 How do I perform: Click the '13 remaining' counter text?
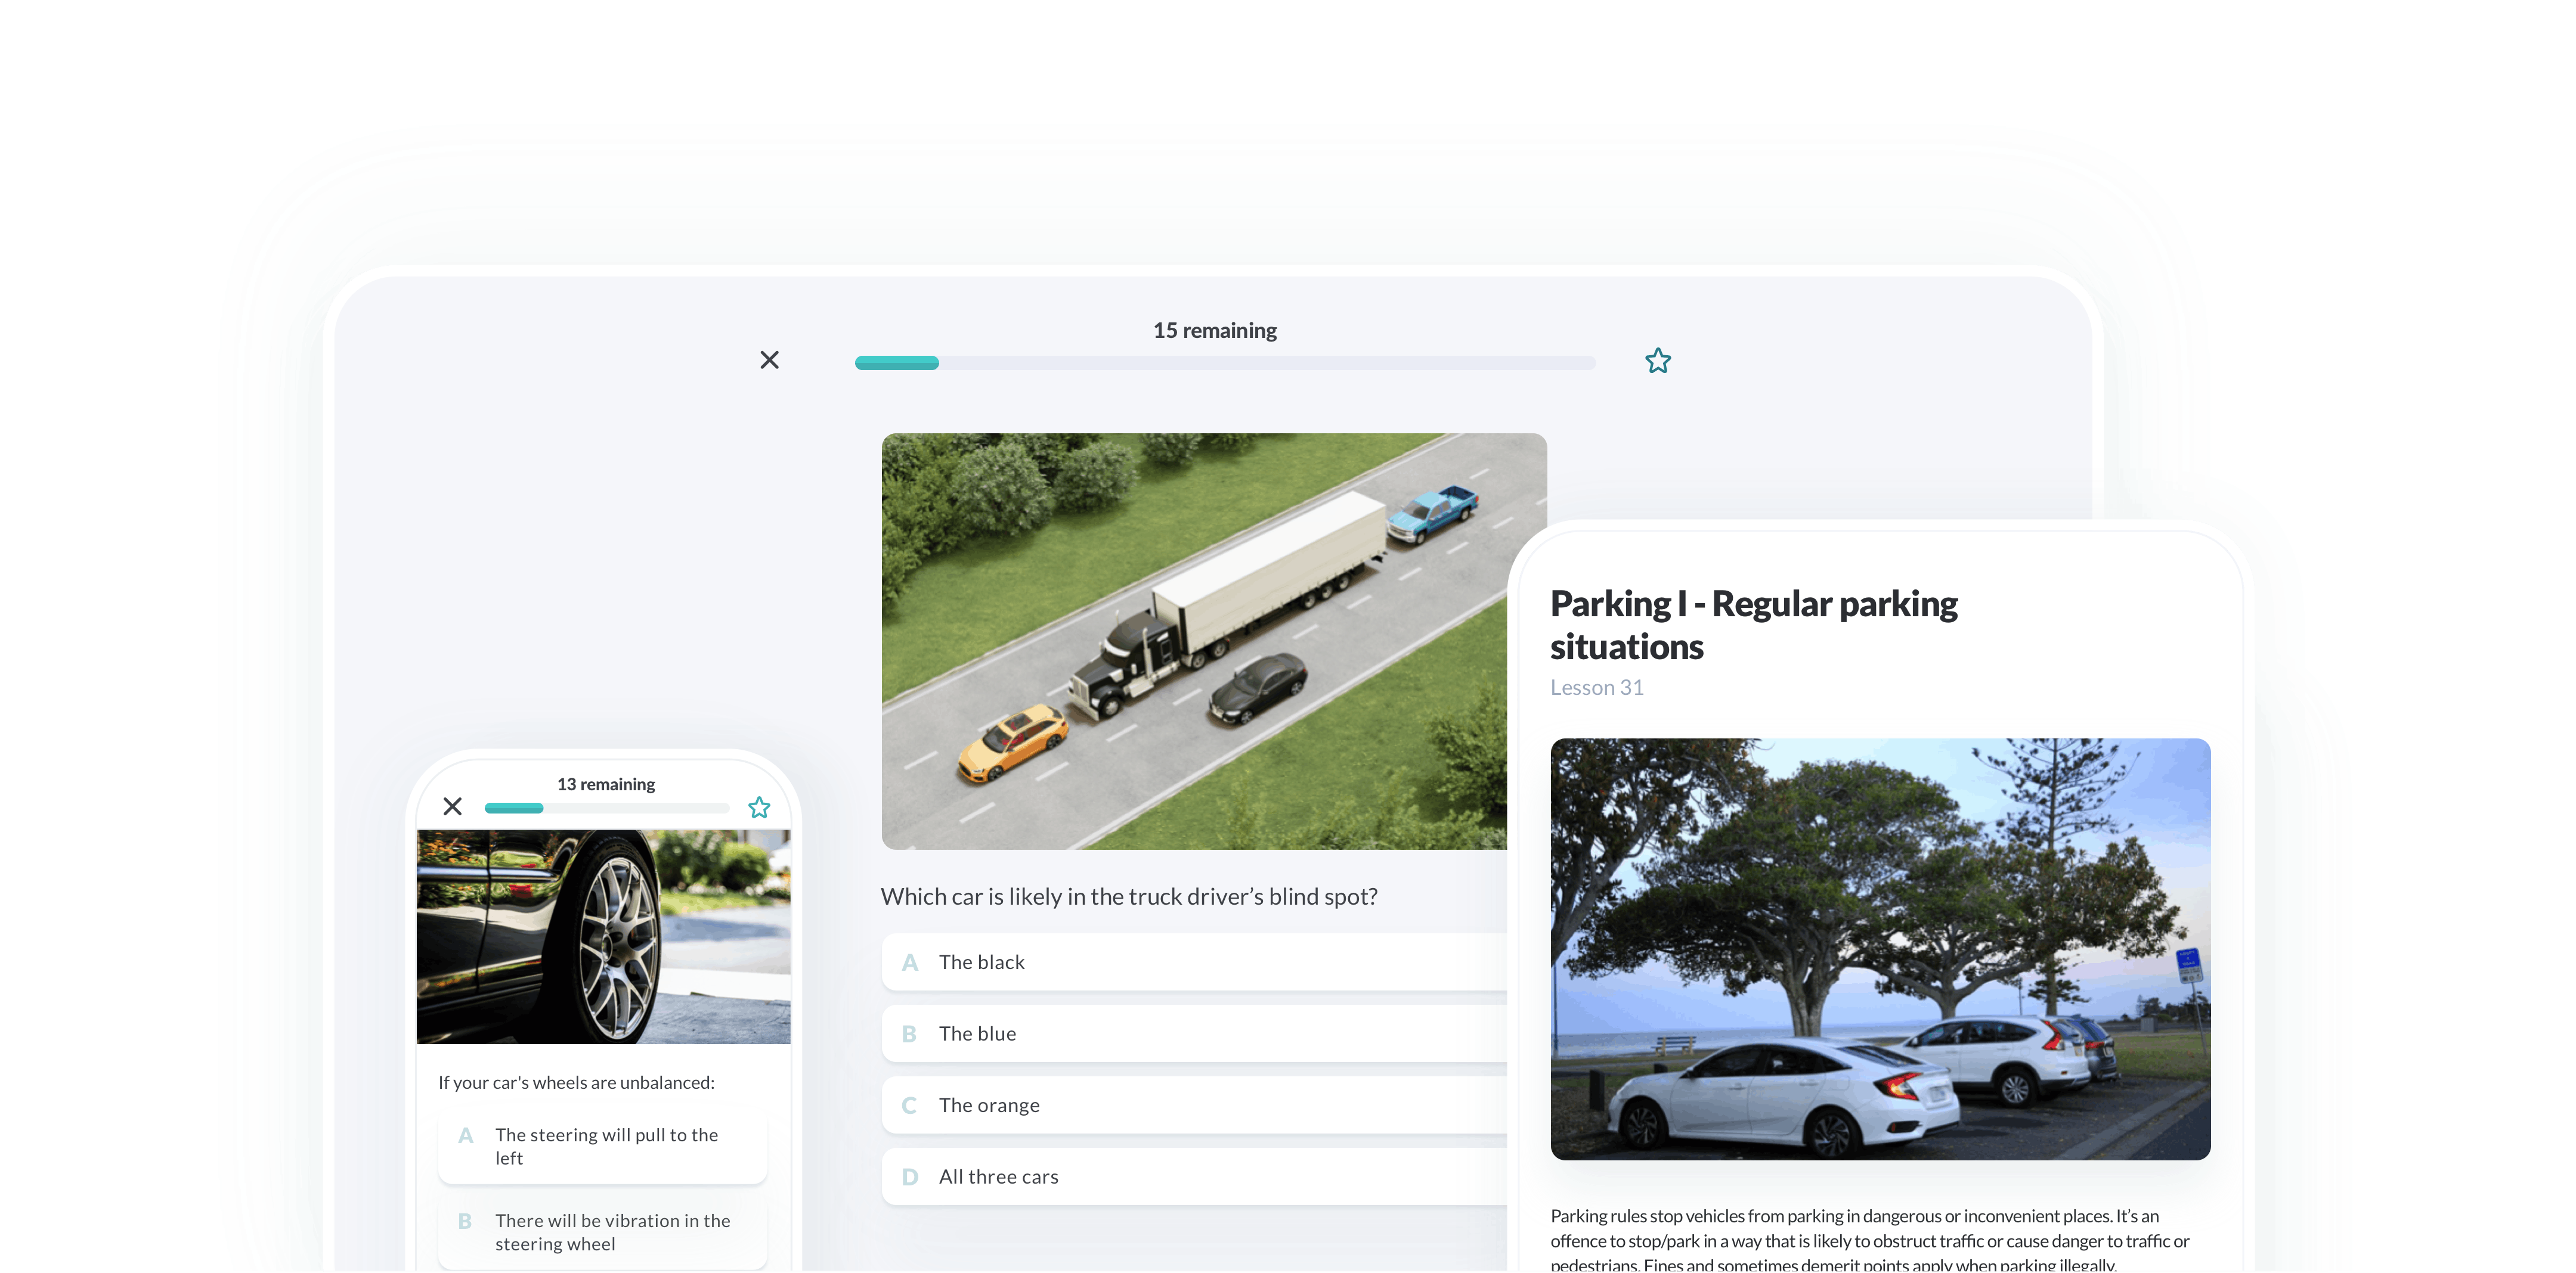606,784
